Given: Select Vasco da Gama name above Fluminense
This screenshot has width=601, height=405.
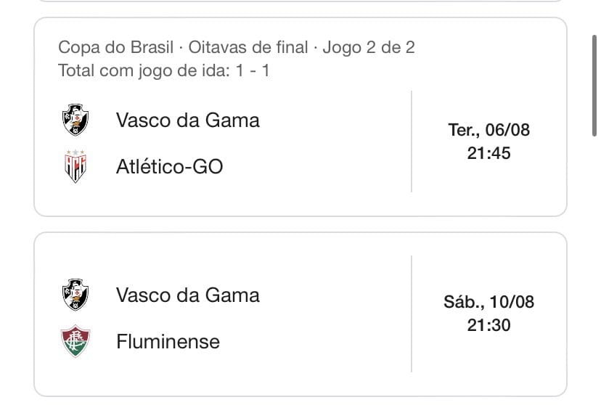Looking at the screenshot, I should [x=187, y=295].
